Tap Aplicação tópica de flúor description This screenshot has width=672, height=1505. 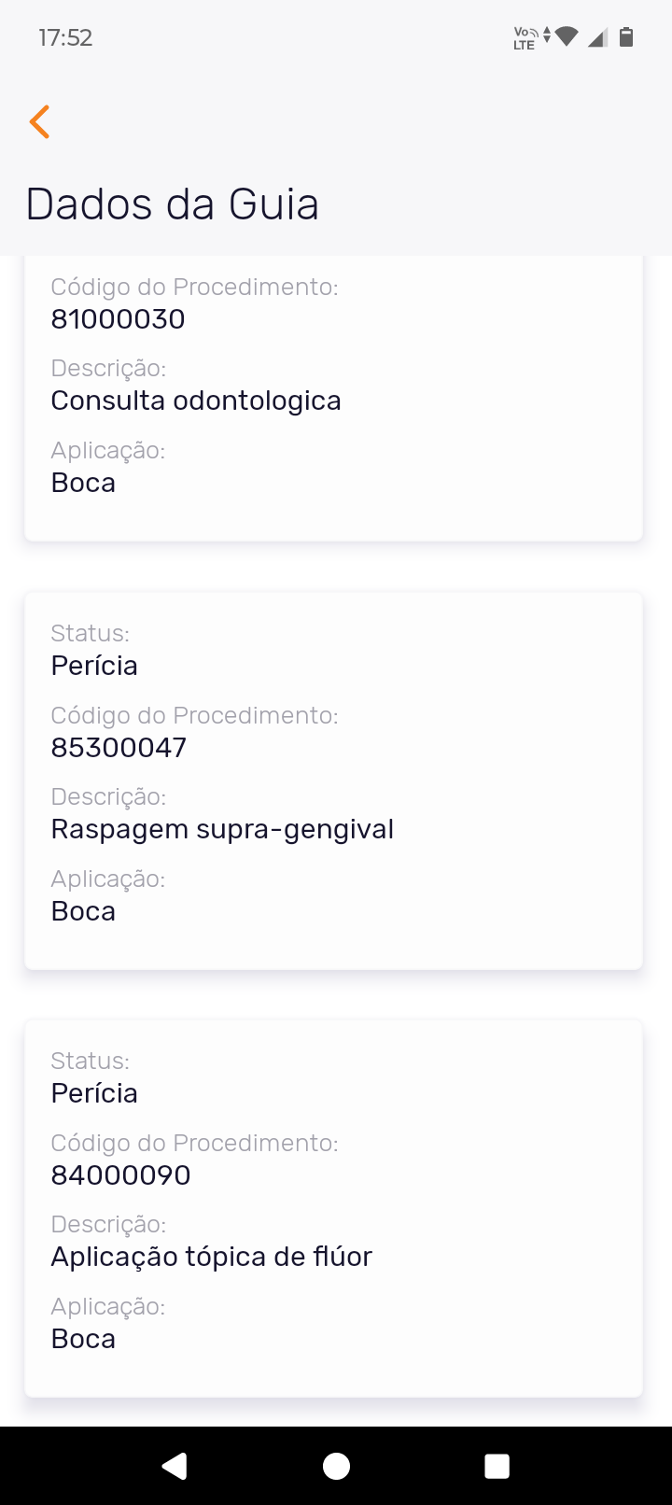click(x=211, y=1257)
